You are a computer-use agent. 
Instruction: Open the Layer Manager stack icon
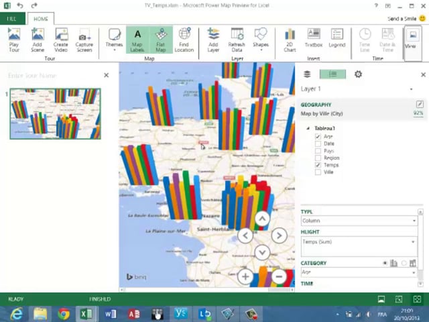click(307, 74)
